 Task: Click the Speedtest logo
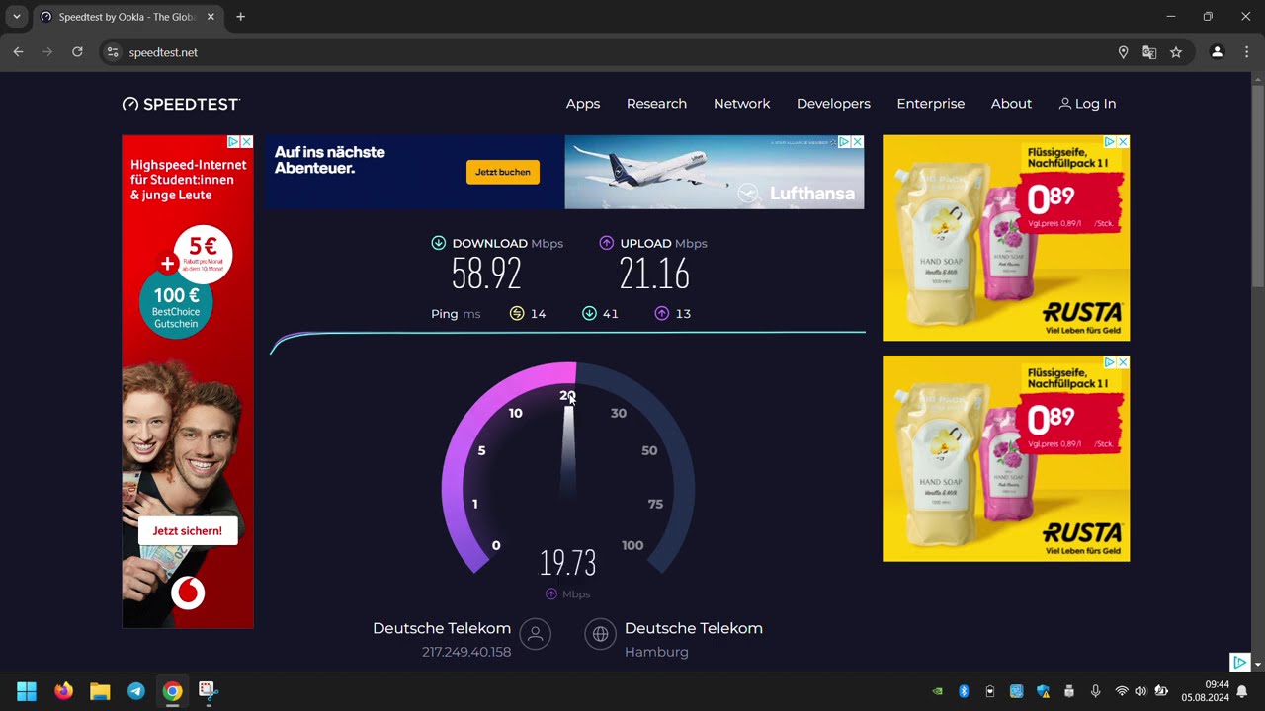[x=181, y=104]
